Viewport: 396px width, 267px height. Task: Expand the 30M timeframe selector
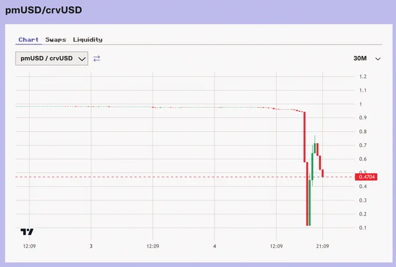coord(367,59)
